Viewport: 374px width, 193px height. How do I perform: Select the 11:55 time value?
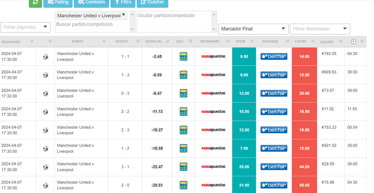tap(352, 109)
